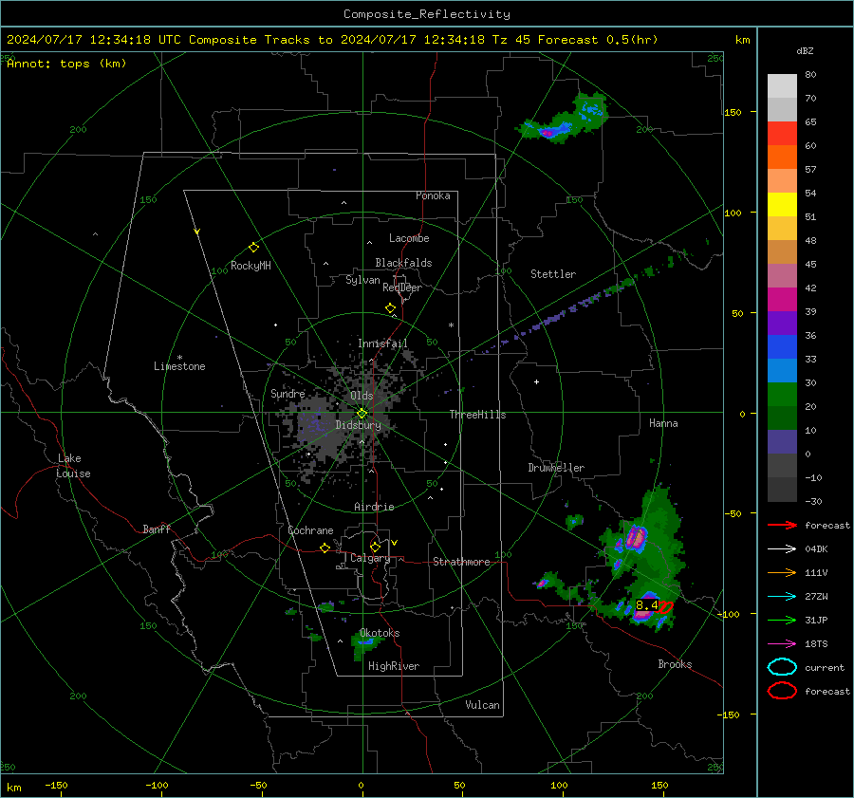Click the slate blue 0-10 dBZ band
The width and height of the screenshot is (854, 798).
(782, 442)
